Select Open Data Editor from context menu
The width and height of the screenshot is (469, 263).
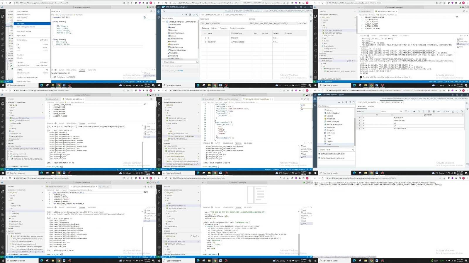pos(32,11)
